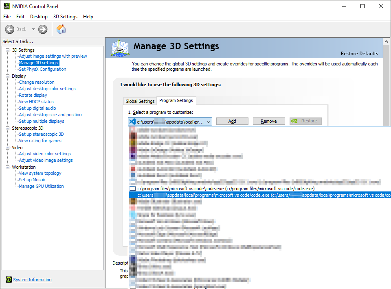Image resolution: width=391 pixels, height=289 pixels.
Task: Open Manage GPU Utilization
Action: pyautogui.click(x=41, y=186)
